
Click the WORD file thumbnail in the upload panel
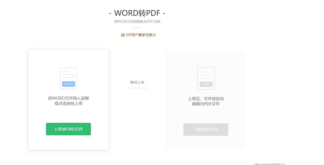tap(68, 78)
